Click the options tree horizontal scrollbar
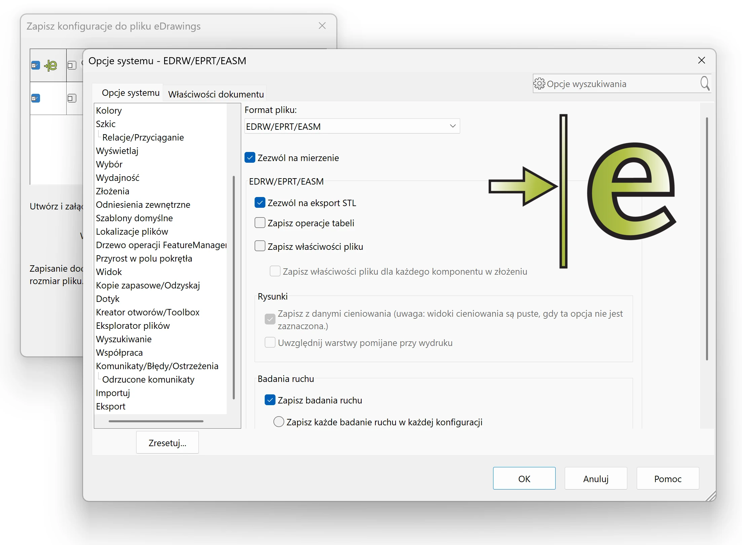Viewport: 742px width, 545px height. coord(156,421)
